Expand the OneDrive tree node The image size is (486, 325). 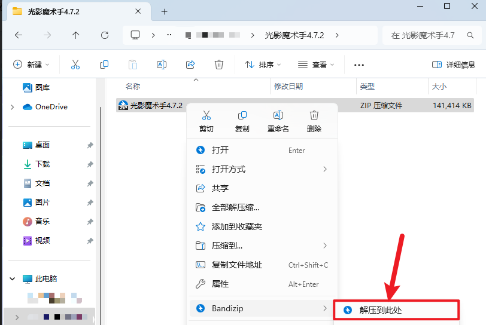pos(12,107)
